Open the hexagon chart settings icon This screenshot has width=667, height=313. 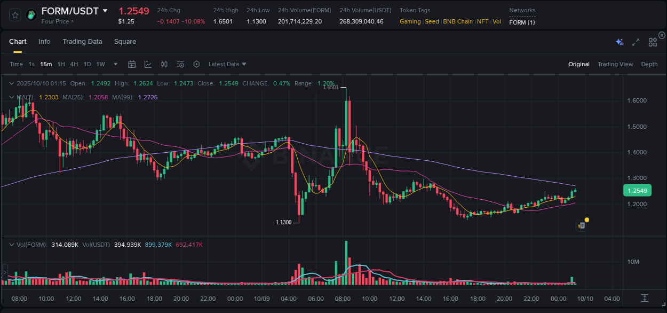pos(196,64)
